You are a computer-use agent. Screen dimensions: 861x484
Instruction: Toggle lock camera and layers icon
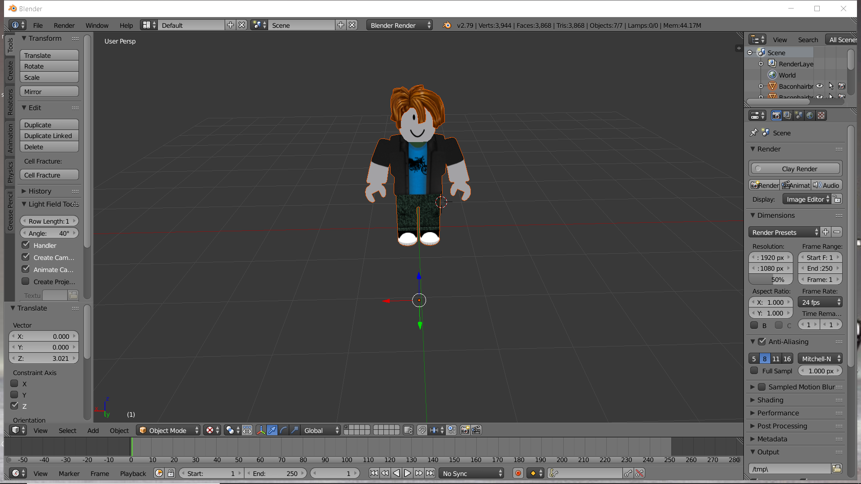coord(408,430)
